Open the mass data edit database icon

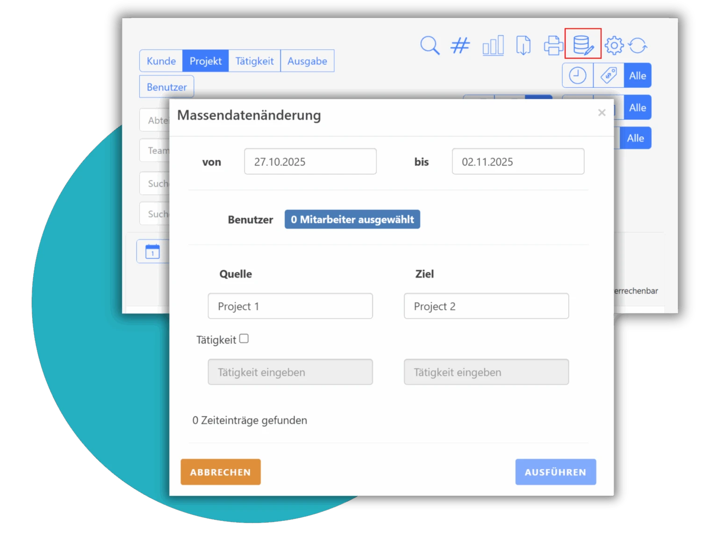583,44
